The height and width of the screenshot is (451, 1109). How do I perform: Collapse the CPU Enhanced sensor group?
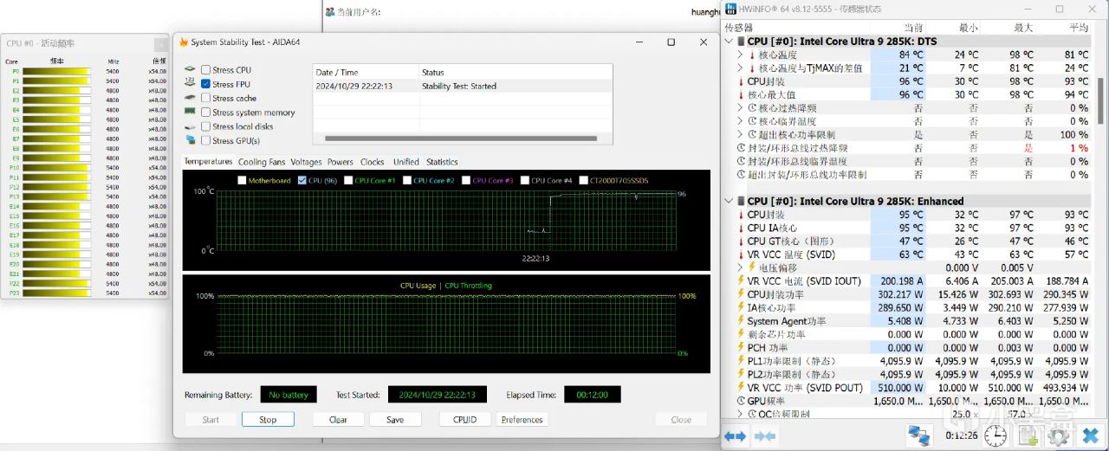pyautogui.click(x=730, y=201)
